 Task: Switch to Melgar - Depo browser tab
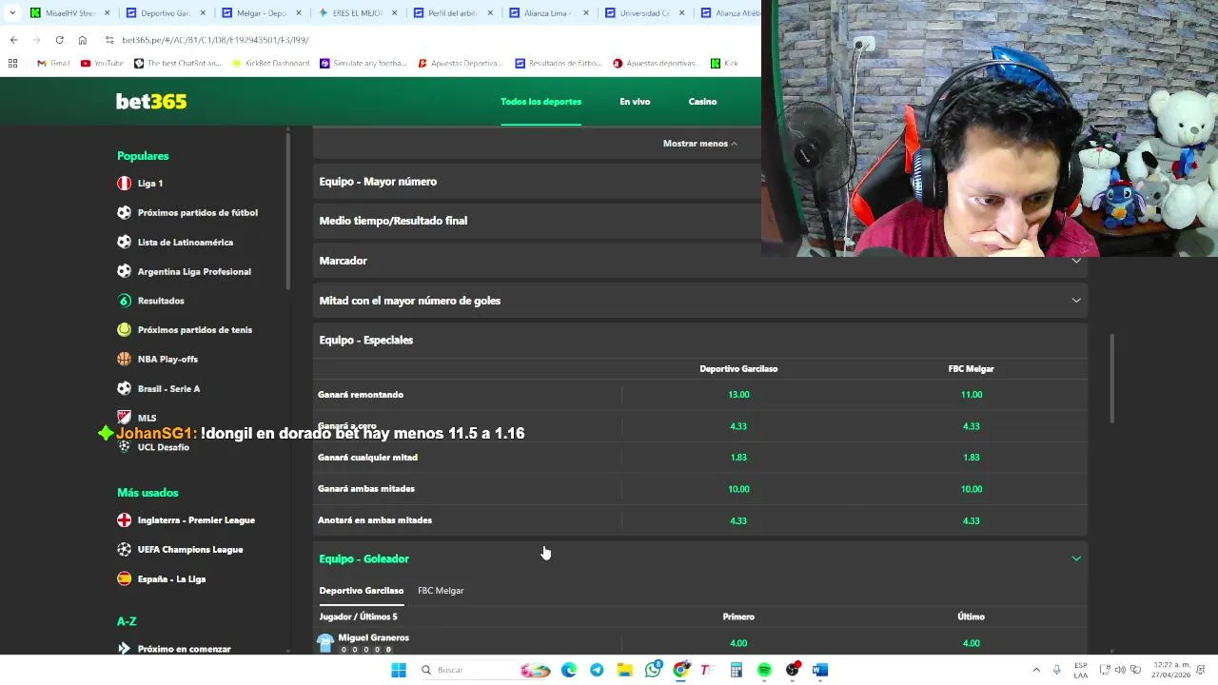point(261,13)
